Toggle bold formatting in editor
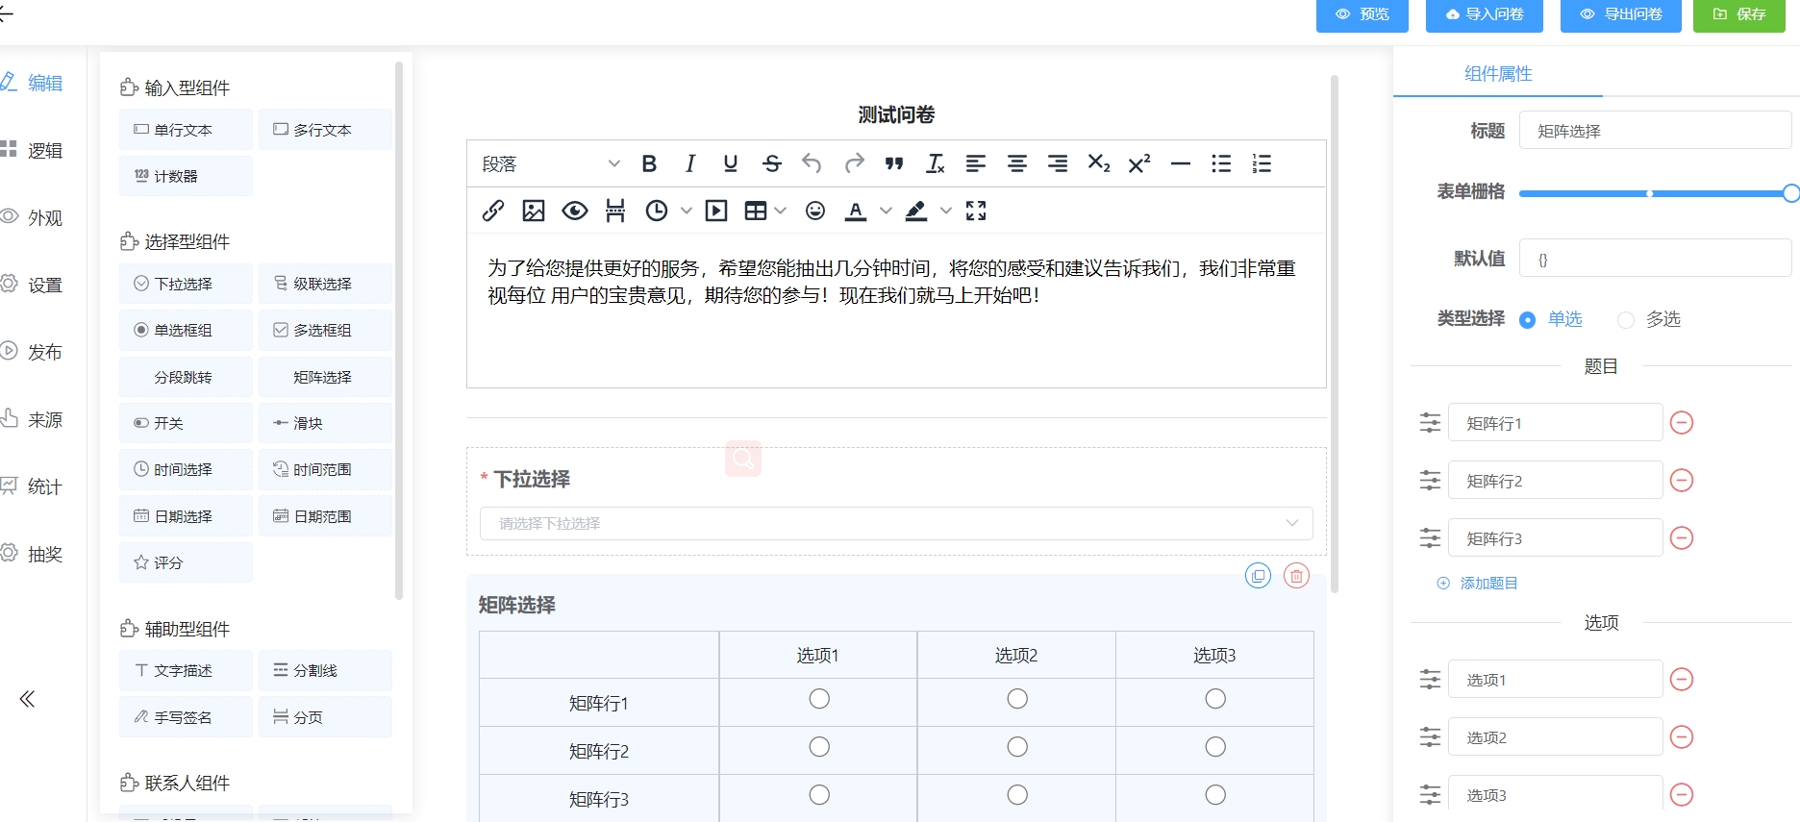The image size is (1800, 822). [649, 163]
